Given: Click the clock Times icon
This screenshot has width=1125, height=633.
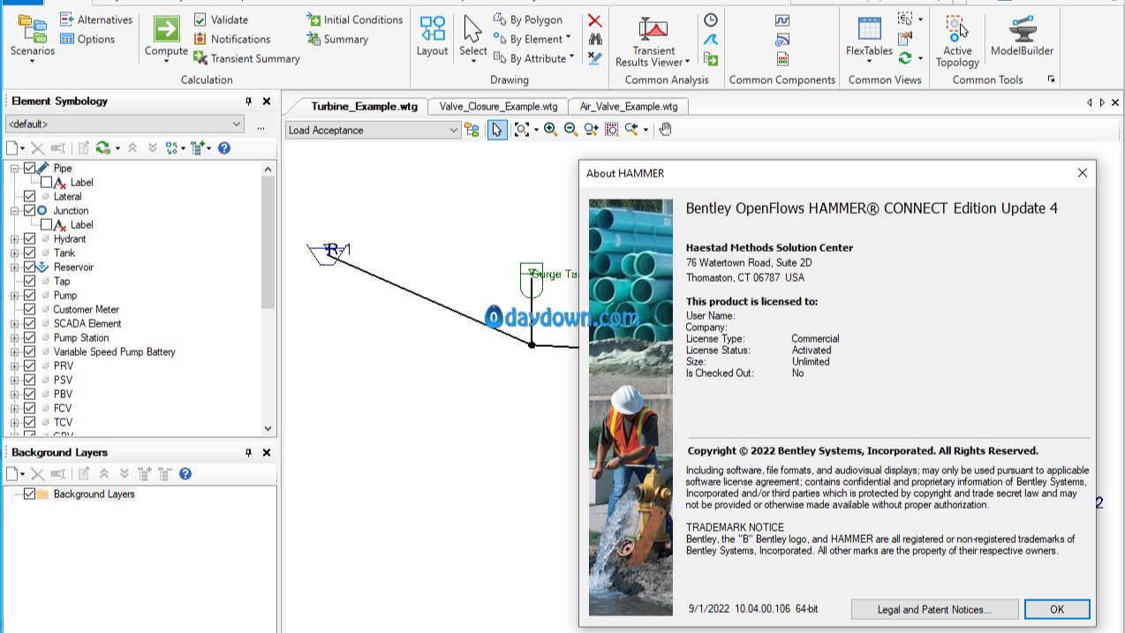Looking at the screenshot, I should (x=710, y=20).
